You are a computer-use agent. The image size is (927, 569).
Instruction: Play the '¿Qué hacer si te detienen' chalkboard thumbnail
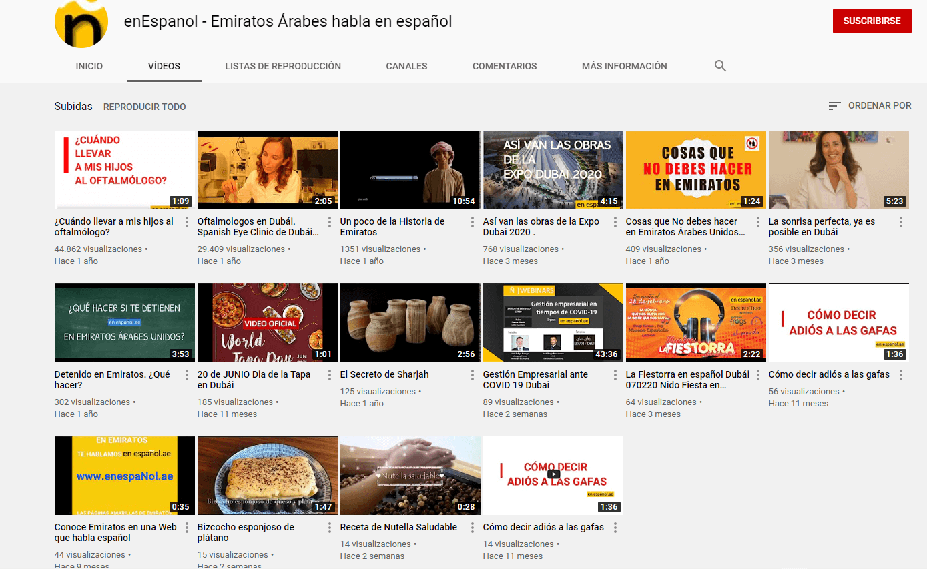pyautogui.click(x=125, y=323)
